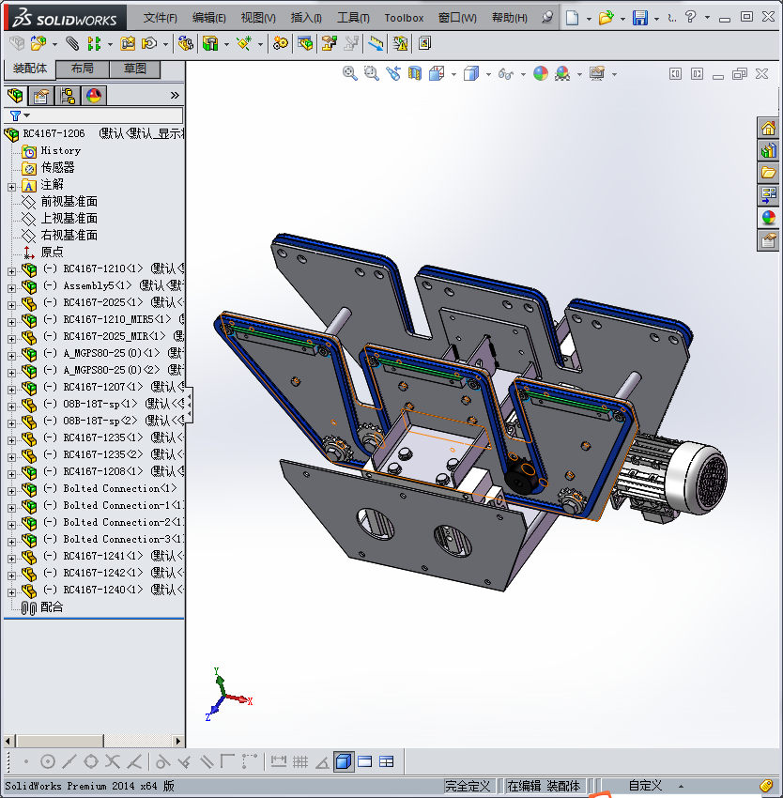
Task: Switch to the 布局 tab
Action: point(82,69)
